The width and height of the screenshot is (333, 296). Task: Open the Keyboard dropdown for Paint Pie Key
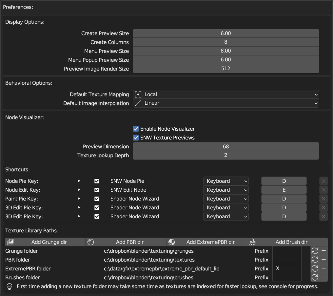point(226,199)
